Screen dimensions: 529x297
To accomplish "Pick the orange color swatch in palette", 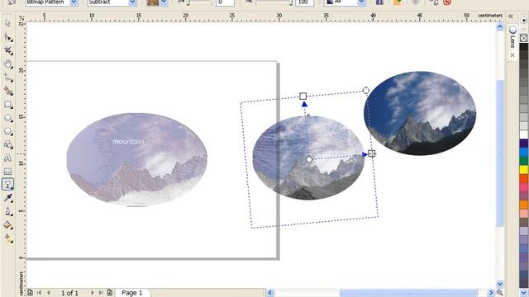I will point(523,205).
